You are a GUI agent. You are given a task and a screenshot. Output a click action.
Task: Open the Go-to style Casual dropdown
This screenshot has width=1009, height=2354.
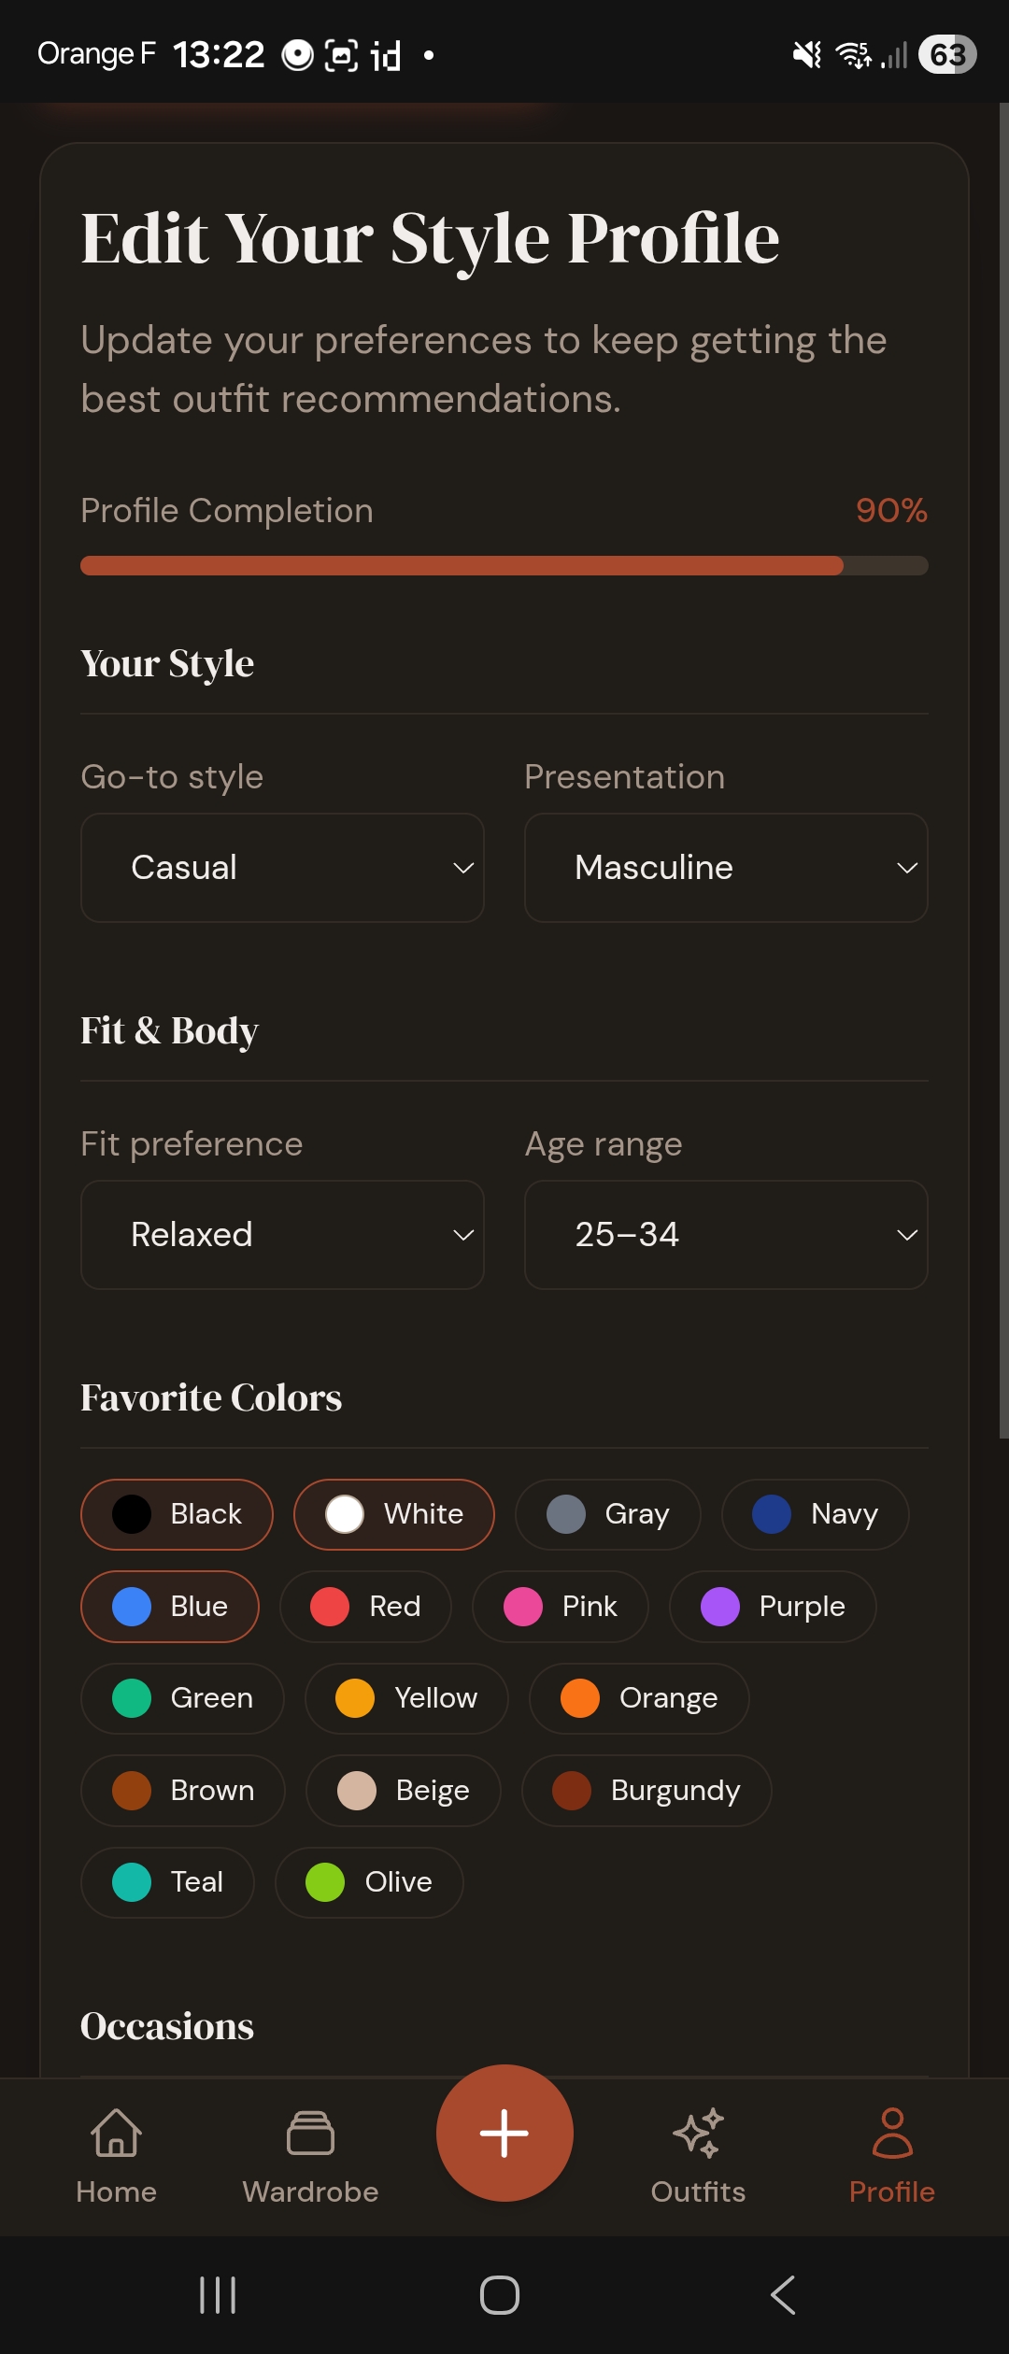pyautogui.click(x=282, y=868)
